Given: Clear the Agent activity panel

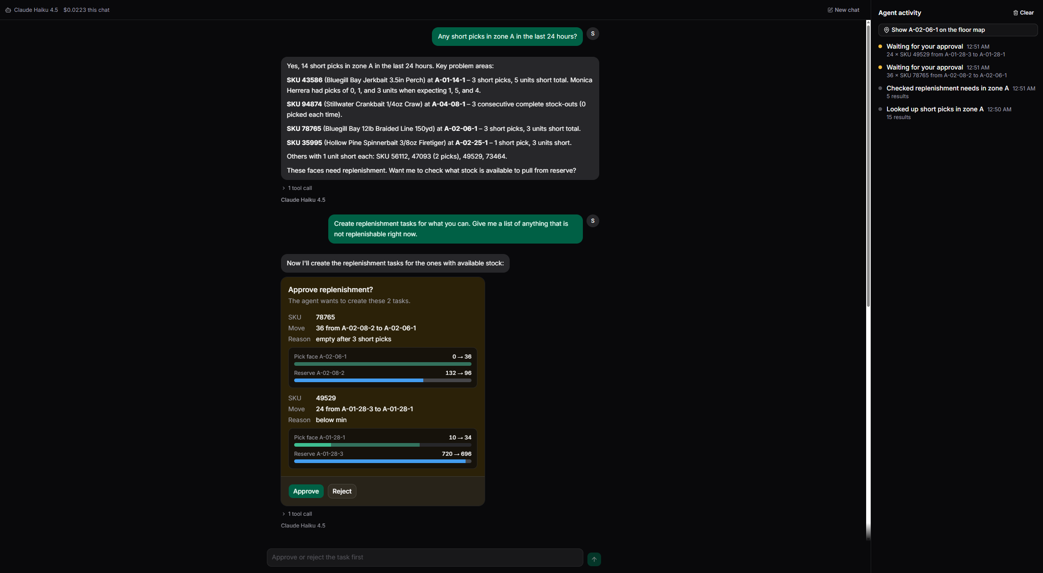Looking at the screenshot, I should pyautogui.click(x=1023, y=13).
